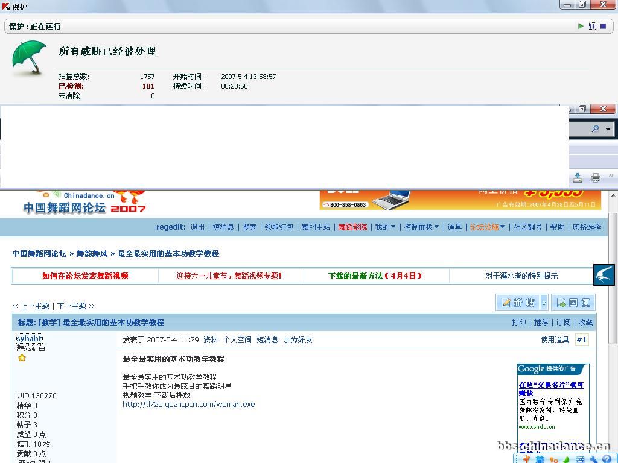Stop protection with the blue square icon

pyautogui.click(x=603, y=26)
